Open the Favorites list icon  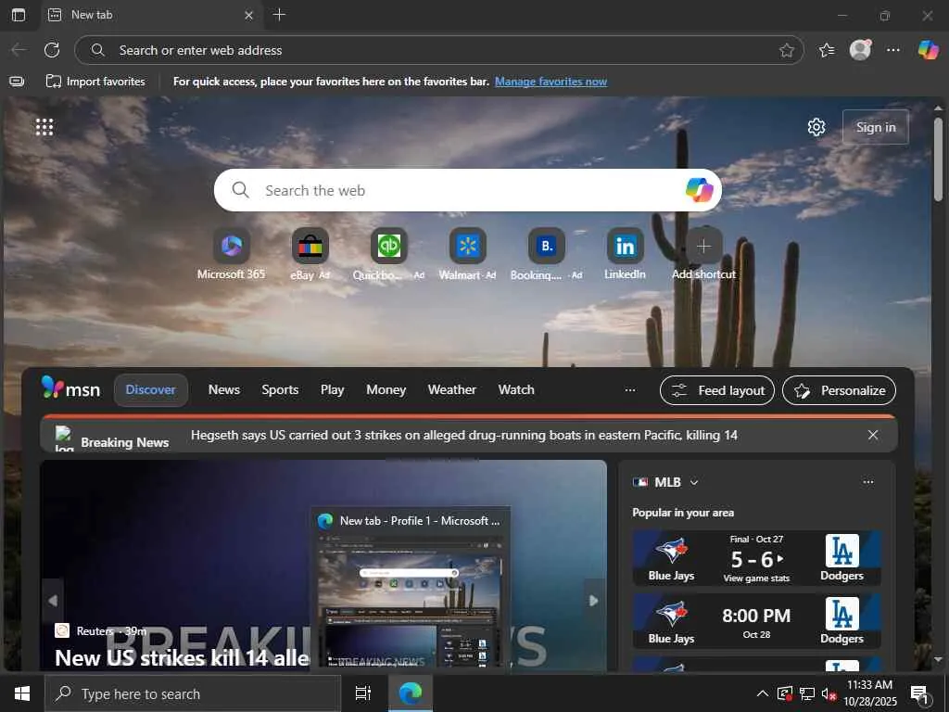point(826,50)
